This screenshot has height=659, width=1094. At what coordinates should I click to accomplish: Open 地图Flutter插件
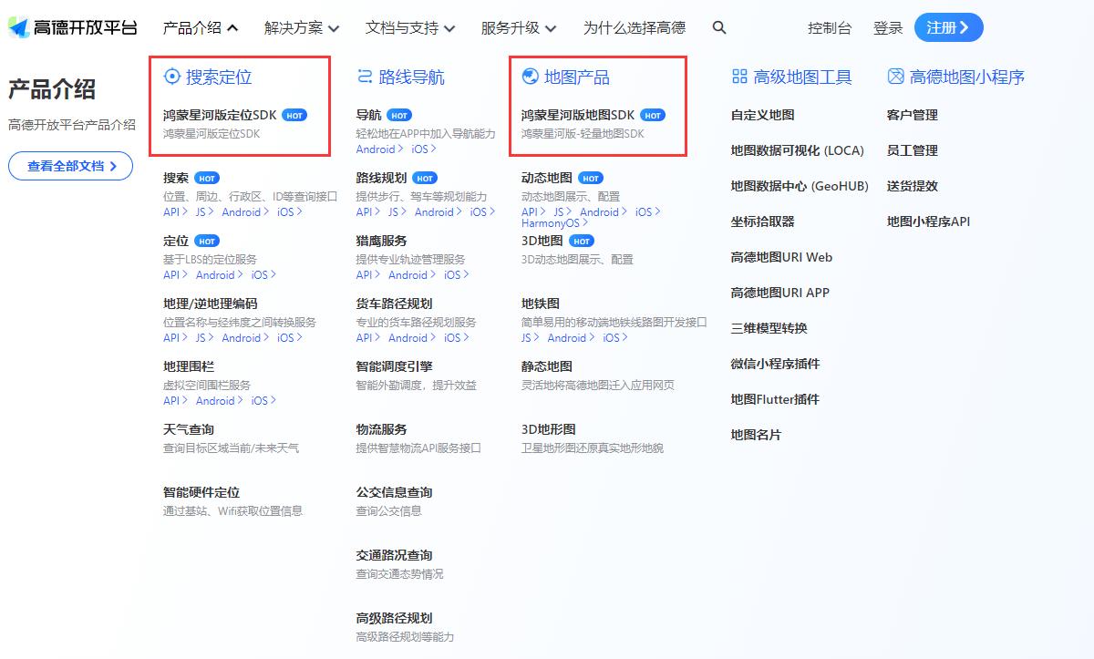775,399
